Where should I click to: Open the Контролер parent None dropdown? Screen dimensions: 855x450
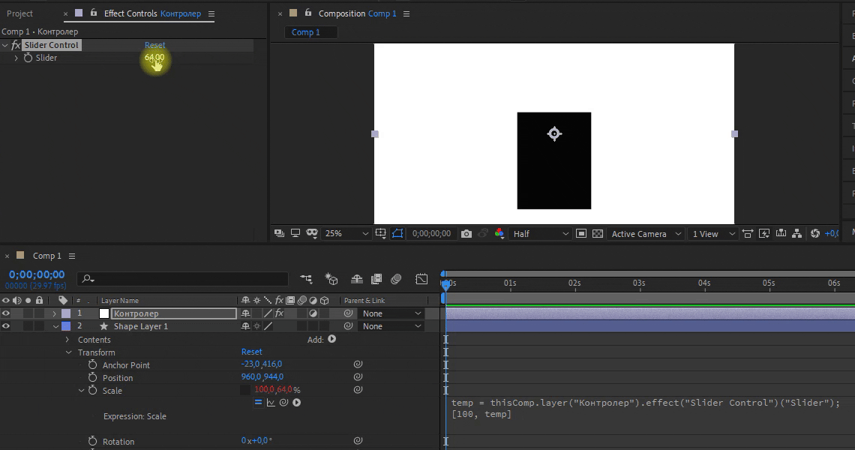pos(391,313)
